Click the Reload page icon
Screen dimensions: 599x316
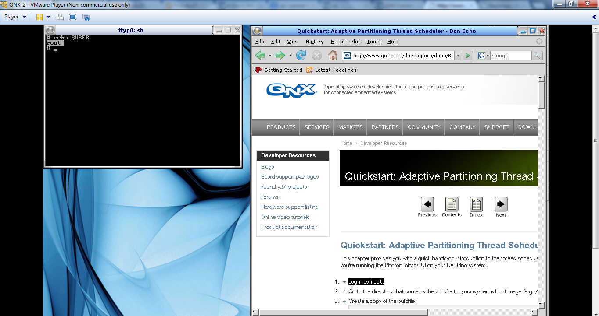(301, 56)
